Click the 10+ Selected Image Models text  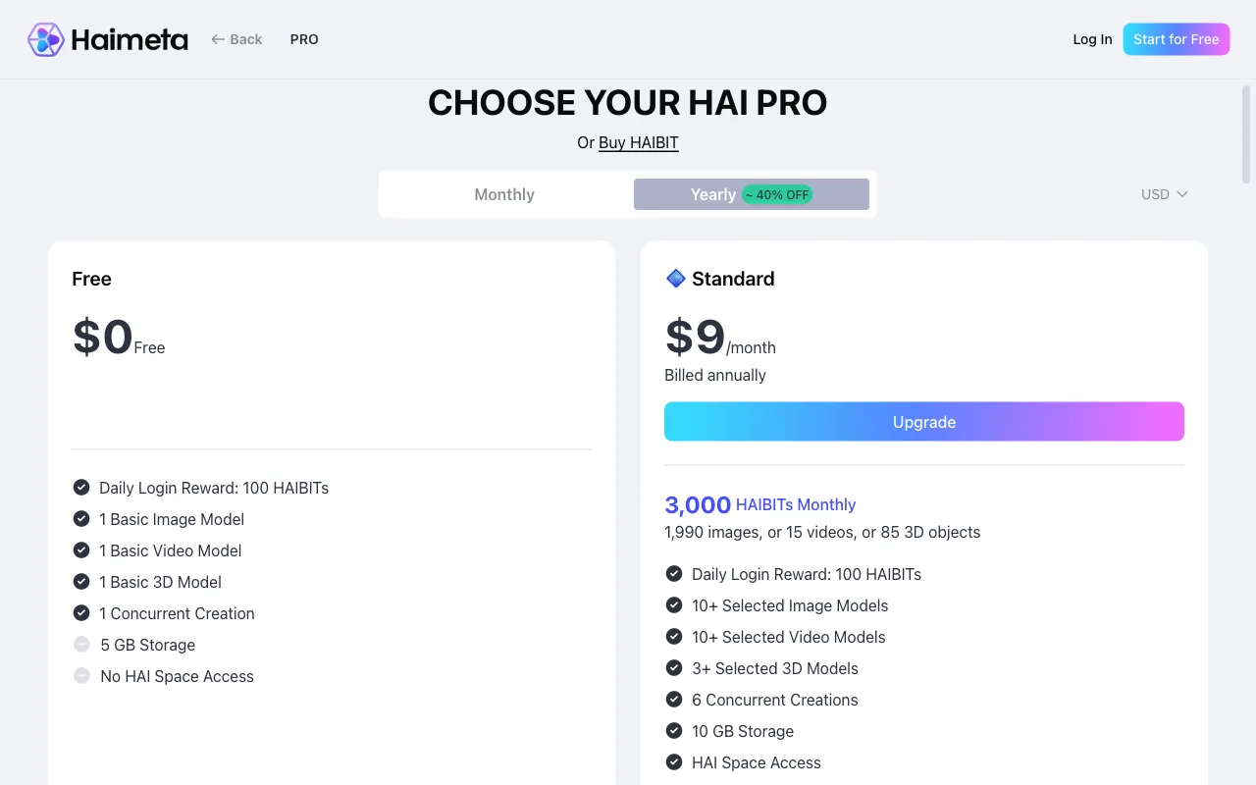790,605
